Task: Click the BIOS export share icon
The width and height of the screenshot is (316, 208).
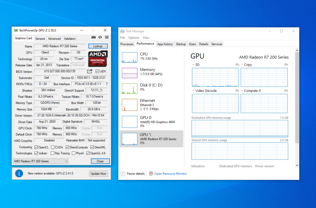Action: (90, 71)
